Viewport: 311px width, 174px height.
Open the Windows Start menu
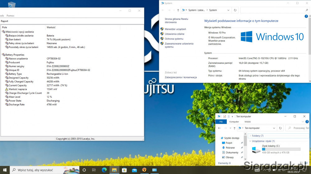click(5, 170)
